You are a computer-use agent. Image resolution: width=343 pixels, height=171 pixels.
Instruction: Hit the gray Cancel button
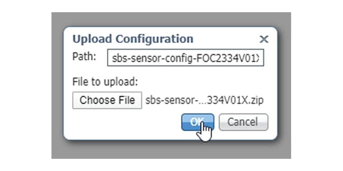[x=243, y=122]
